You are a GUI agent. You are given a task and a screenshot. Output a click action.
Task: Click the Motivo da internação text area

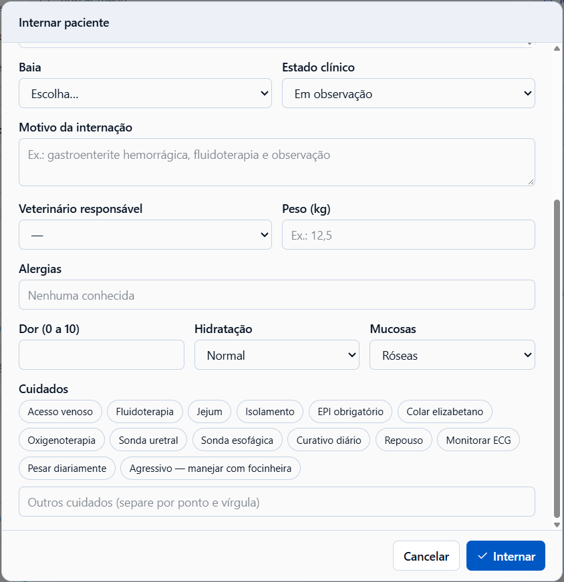pos(277,162)
